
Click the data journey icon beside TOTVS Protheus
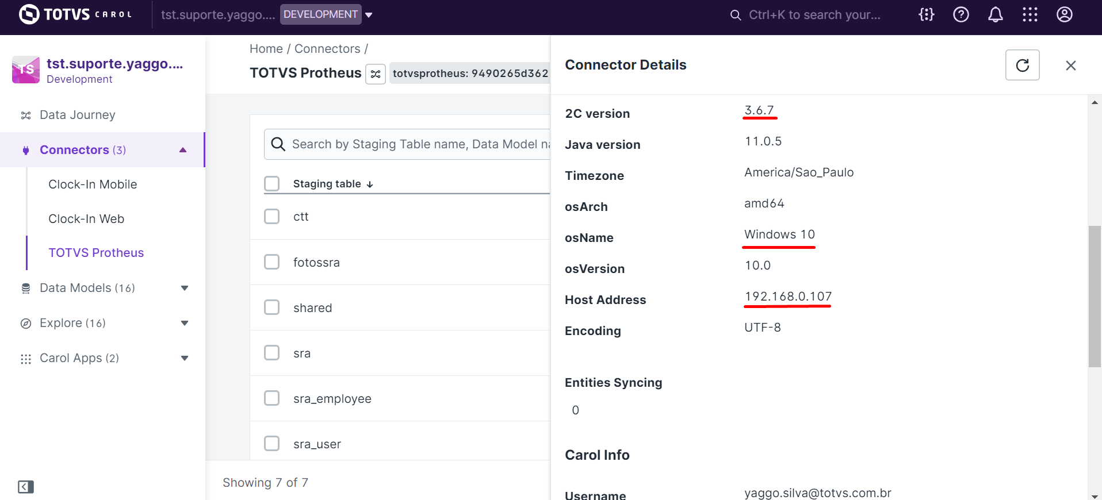[376, 74]
